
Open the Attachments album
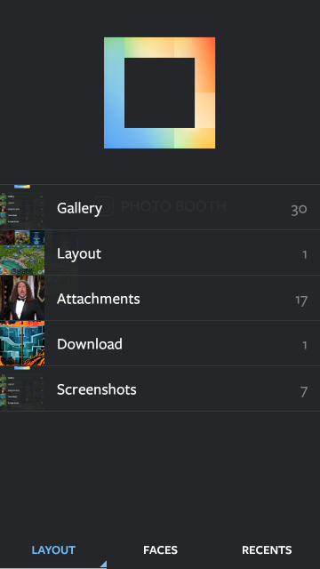(160, 298)
